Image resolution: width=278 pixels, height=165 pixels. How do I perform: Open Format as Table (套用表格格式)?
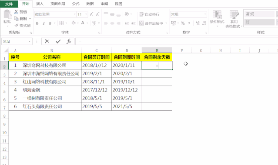point(234,19)
